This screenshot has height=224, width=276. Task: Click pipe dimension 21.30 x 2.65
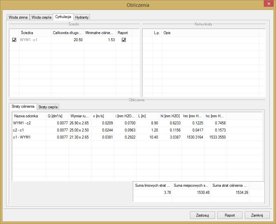[x=79, y=137]
